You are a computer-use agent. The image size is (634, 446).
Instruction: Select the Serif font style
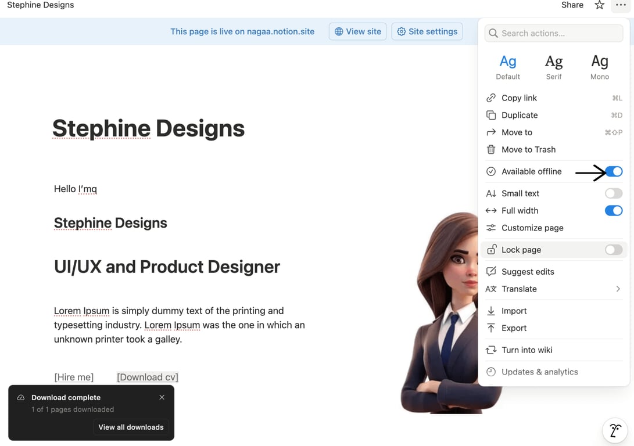pos(554,67)
